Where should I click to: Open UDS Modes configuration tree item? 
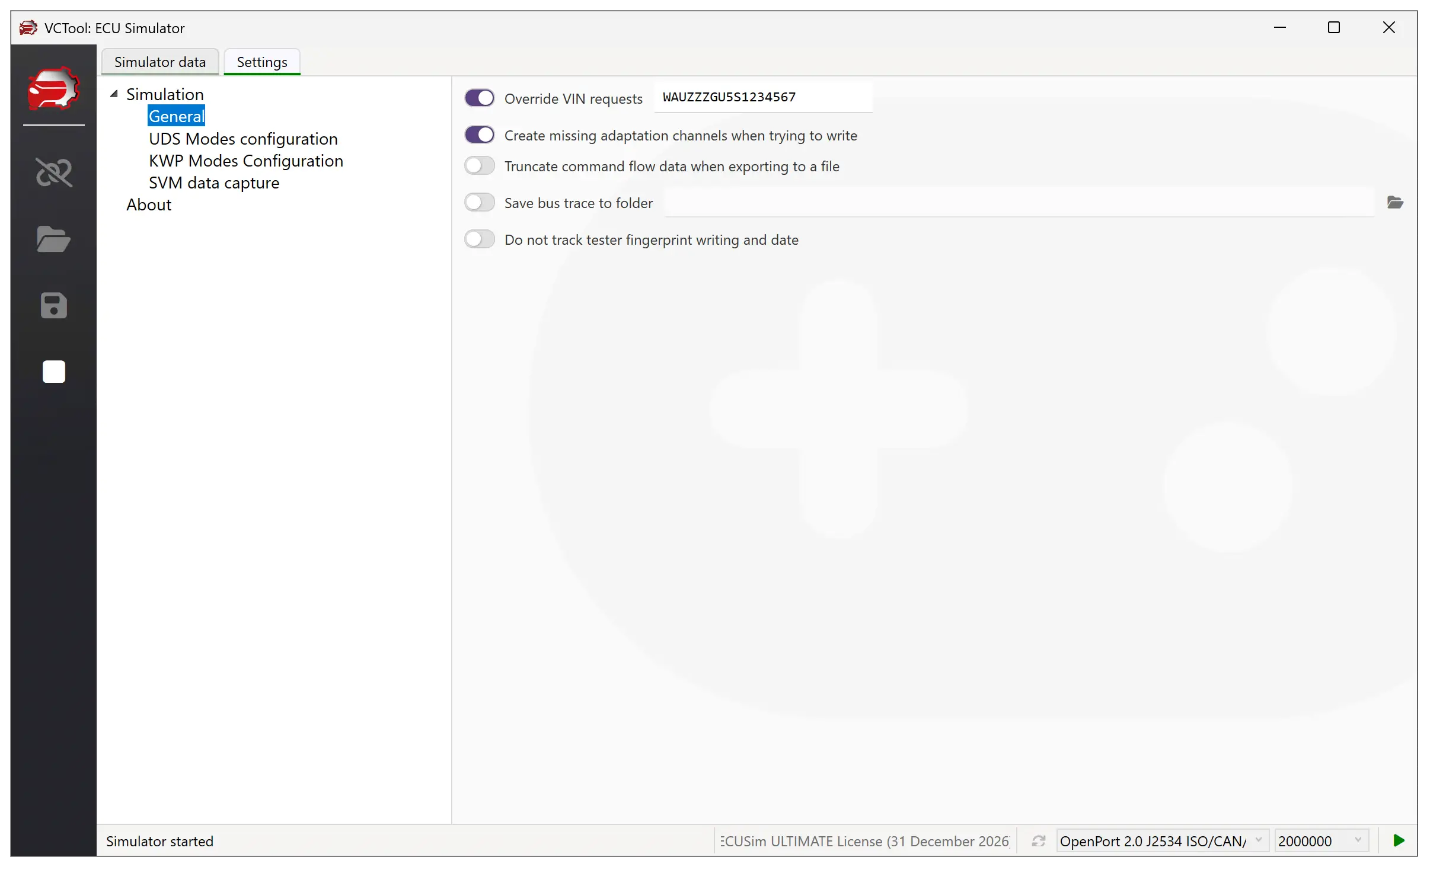pos(243,139)
